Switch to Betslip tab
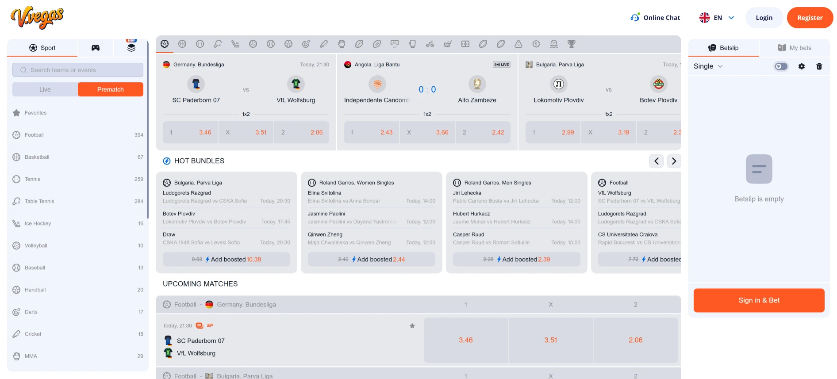837x379 pixels. [x=724, y=48]
